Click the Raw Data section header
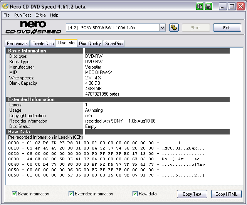 point(45,132)
